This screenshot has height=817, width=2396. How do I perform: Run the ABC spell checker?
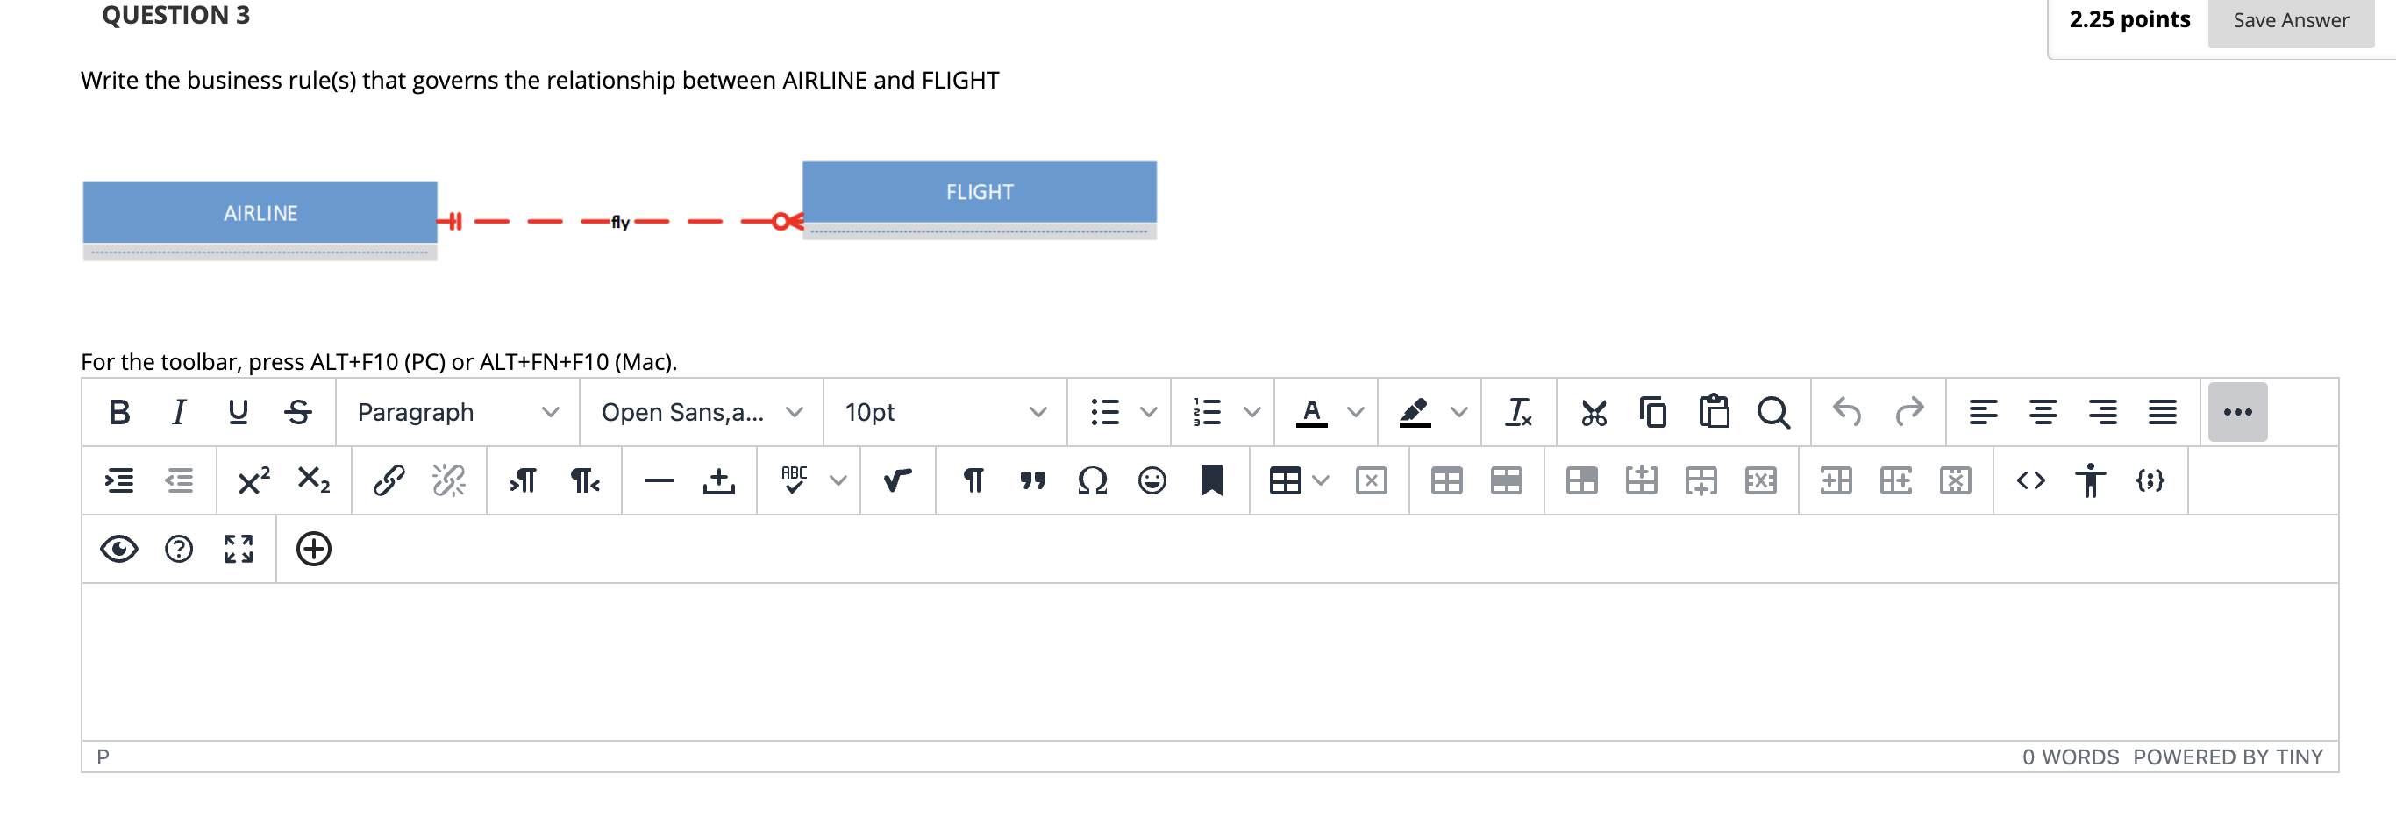(x=795, y=480)
